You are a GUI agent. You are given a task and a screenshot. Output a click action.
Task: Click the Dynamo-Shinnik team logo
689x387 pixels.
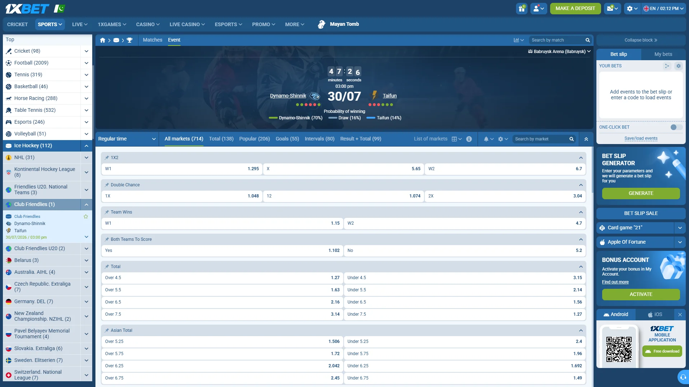coord(315,96)
